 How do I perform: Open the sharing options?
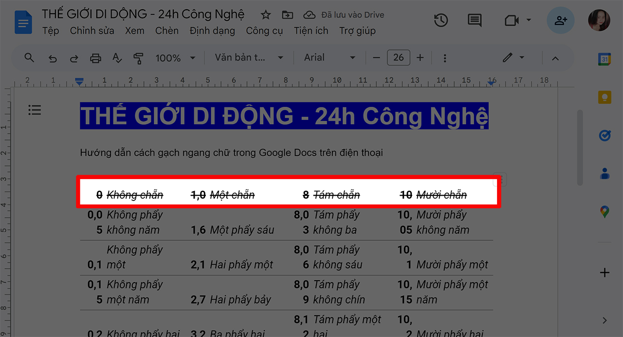tap(560, 20)
